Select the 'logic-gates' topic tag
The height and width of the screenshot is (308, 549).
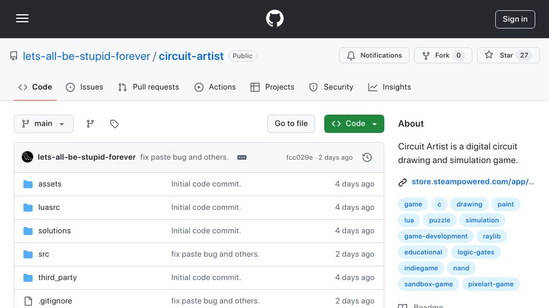476,252
